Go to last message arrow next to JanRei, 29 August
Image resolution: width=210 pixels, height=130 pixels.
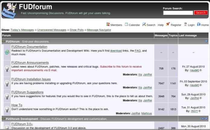[x=201, y=98]
